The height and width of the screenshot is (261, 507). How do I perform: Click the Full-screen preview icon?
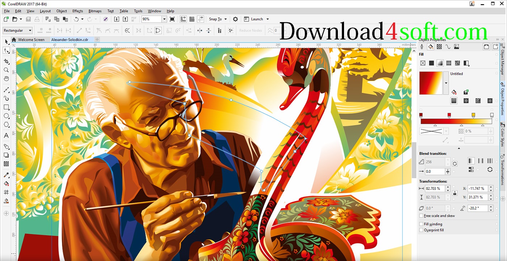click(x=172, y=19)
